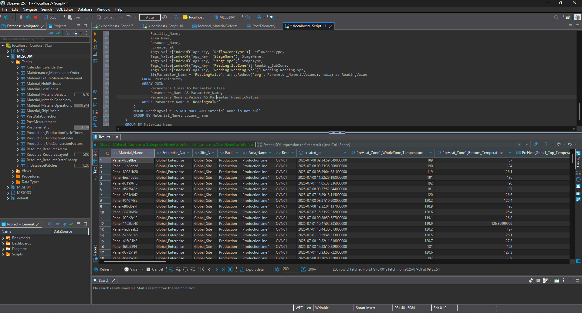Click the filter connections by name field
The width and height of the screenshot is (582, 313).
pyautogui.click(x=45, y=39)
